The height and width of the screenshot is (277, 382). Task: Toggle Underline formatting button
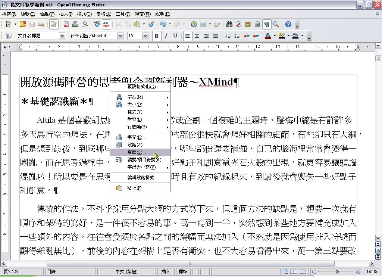[175, 36]
